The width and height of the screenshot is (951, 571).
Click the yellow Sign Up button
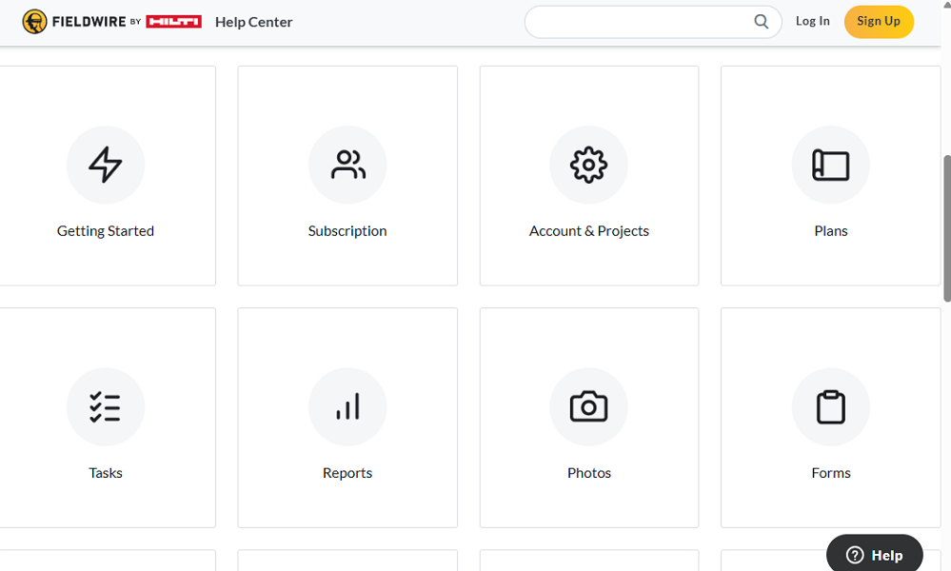879,21
